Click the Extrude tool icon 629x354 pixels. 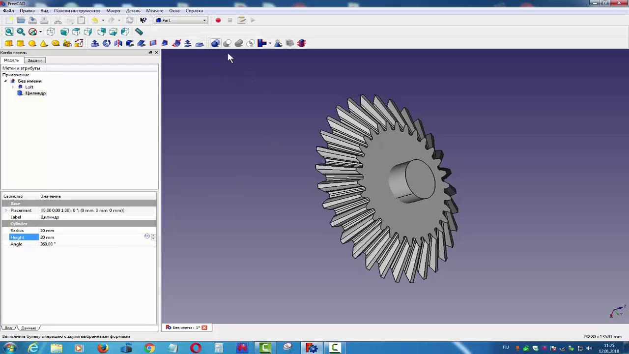95,43
